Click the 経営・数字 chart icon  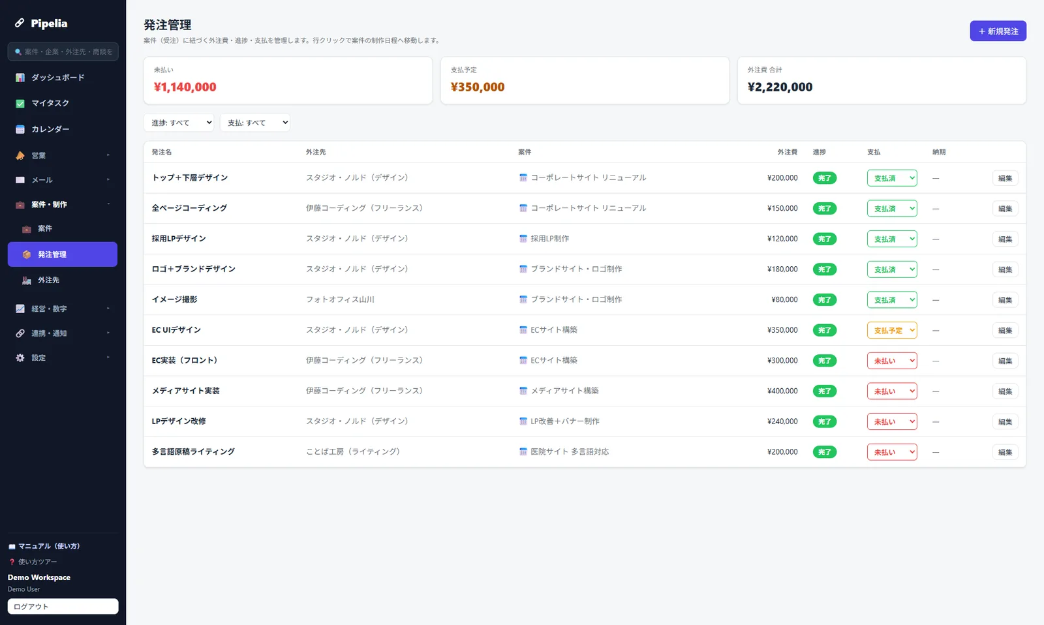pyautogui.click(x=20, y=309)
